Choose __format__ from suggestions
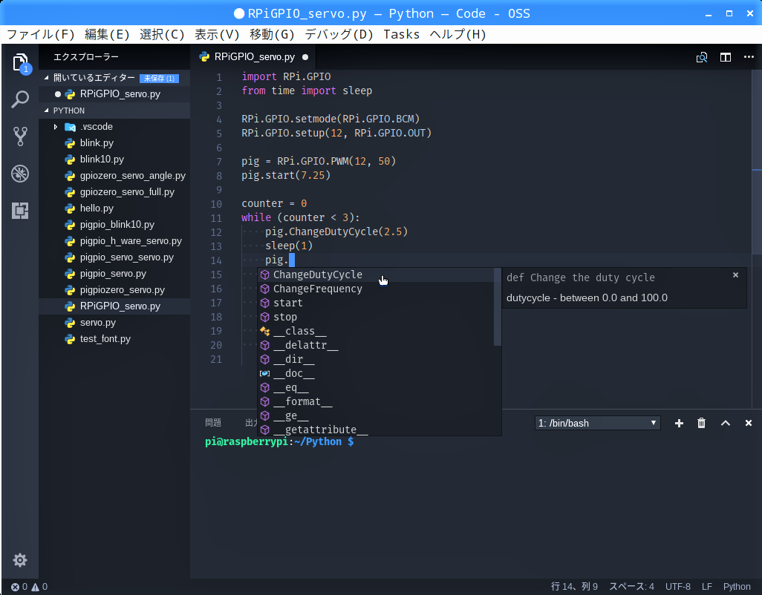 376,401
